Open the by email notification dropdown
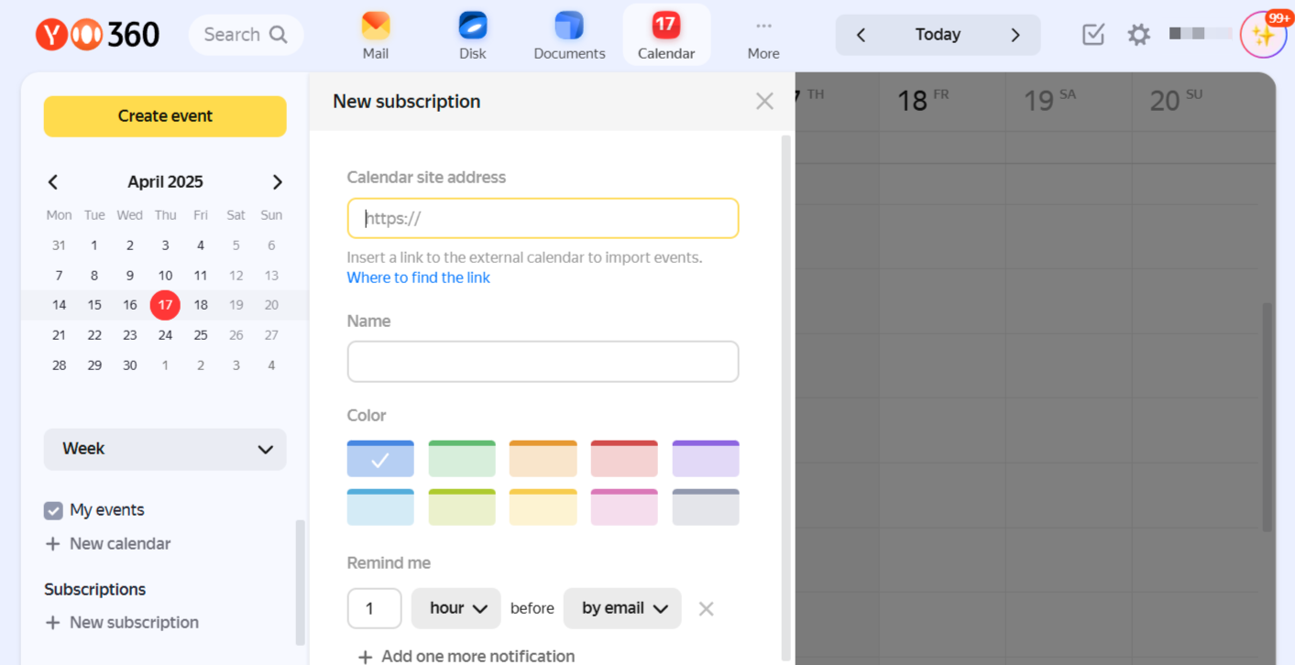Image resolution: width=1295 pixels, height=665 pixels. click(622, 608)
